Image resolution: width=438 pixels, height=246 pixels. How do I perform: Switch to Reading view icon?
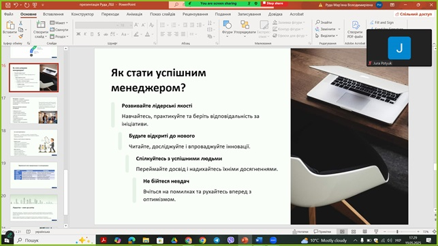[365, 232]
